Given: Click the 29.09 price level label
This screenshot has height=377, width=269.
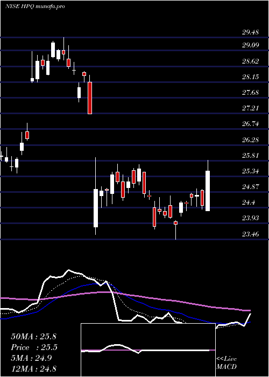Looking at the screenshot, I should point(250,45).
